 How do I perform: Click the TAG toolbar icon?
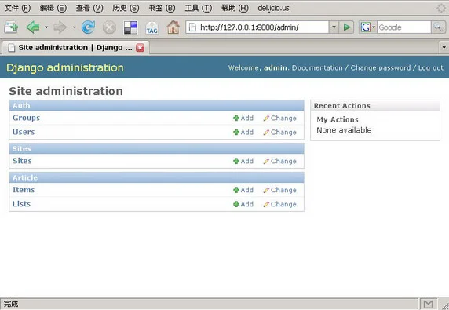[151, 28]
